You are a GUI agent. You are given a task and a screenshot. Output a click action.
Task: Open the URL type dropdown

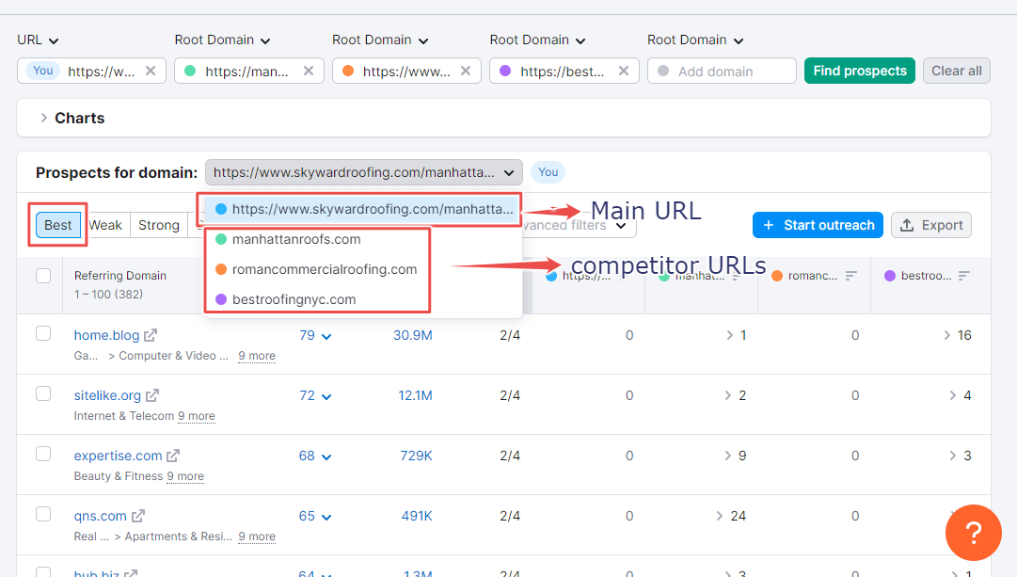38,40
